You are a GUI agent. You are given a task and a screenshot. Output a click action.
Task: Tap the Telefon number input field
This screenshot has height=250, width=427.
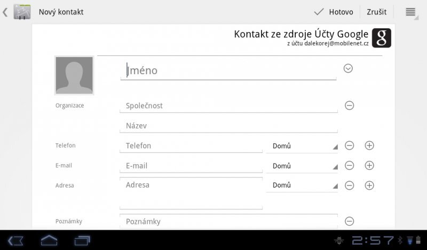(x=191, y=146)
